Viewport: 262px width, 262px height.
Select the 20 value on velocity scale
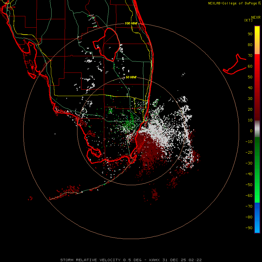[x=250, y=109]
